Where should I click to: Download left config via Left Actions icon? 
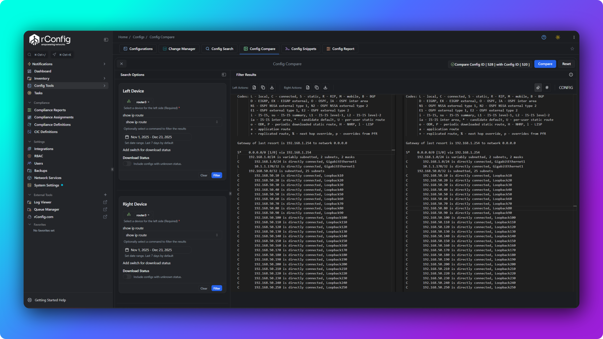pos(272,87)
